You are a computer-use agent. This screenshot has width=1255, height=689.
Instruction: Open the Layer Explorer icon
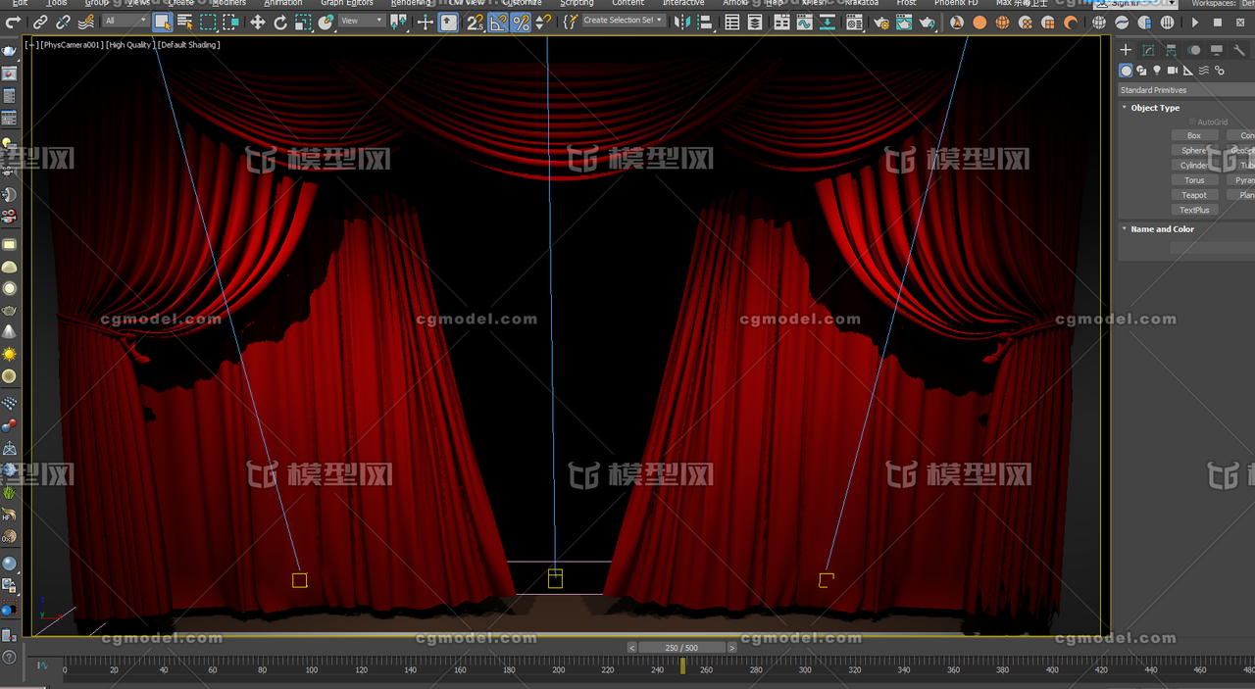pos(755,22)
